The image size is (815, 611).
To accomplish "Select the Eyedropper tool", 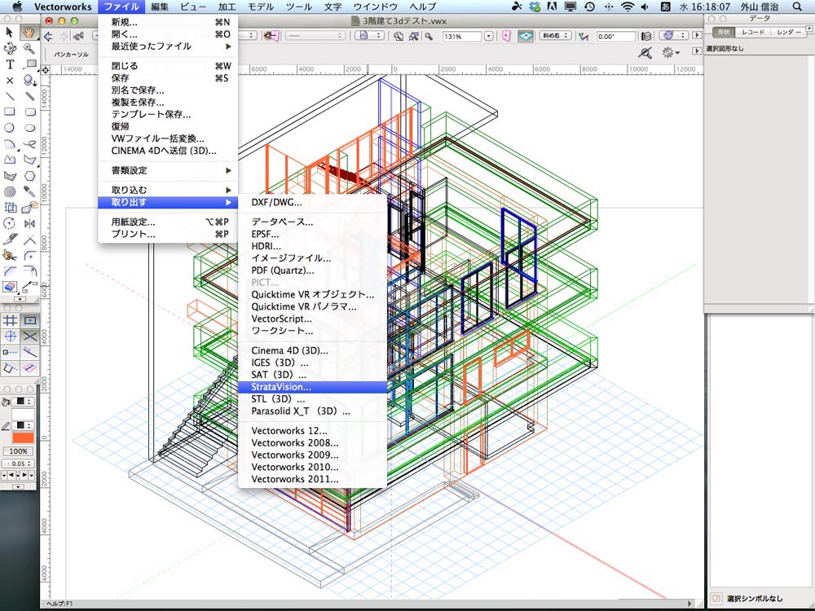I will click(x=29, y=191).
